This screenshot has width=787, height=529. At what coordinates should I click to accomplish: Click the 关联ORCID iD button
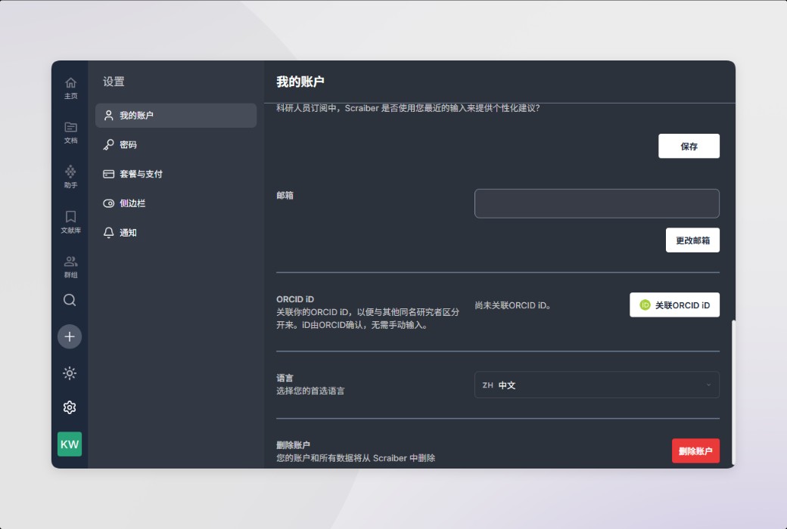point(674,305)
